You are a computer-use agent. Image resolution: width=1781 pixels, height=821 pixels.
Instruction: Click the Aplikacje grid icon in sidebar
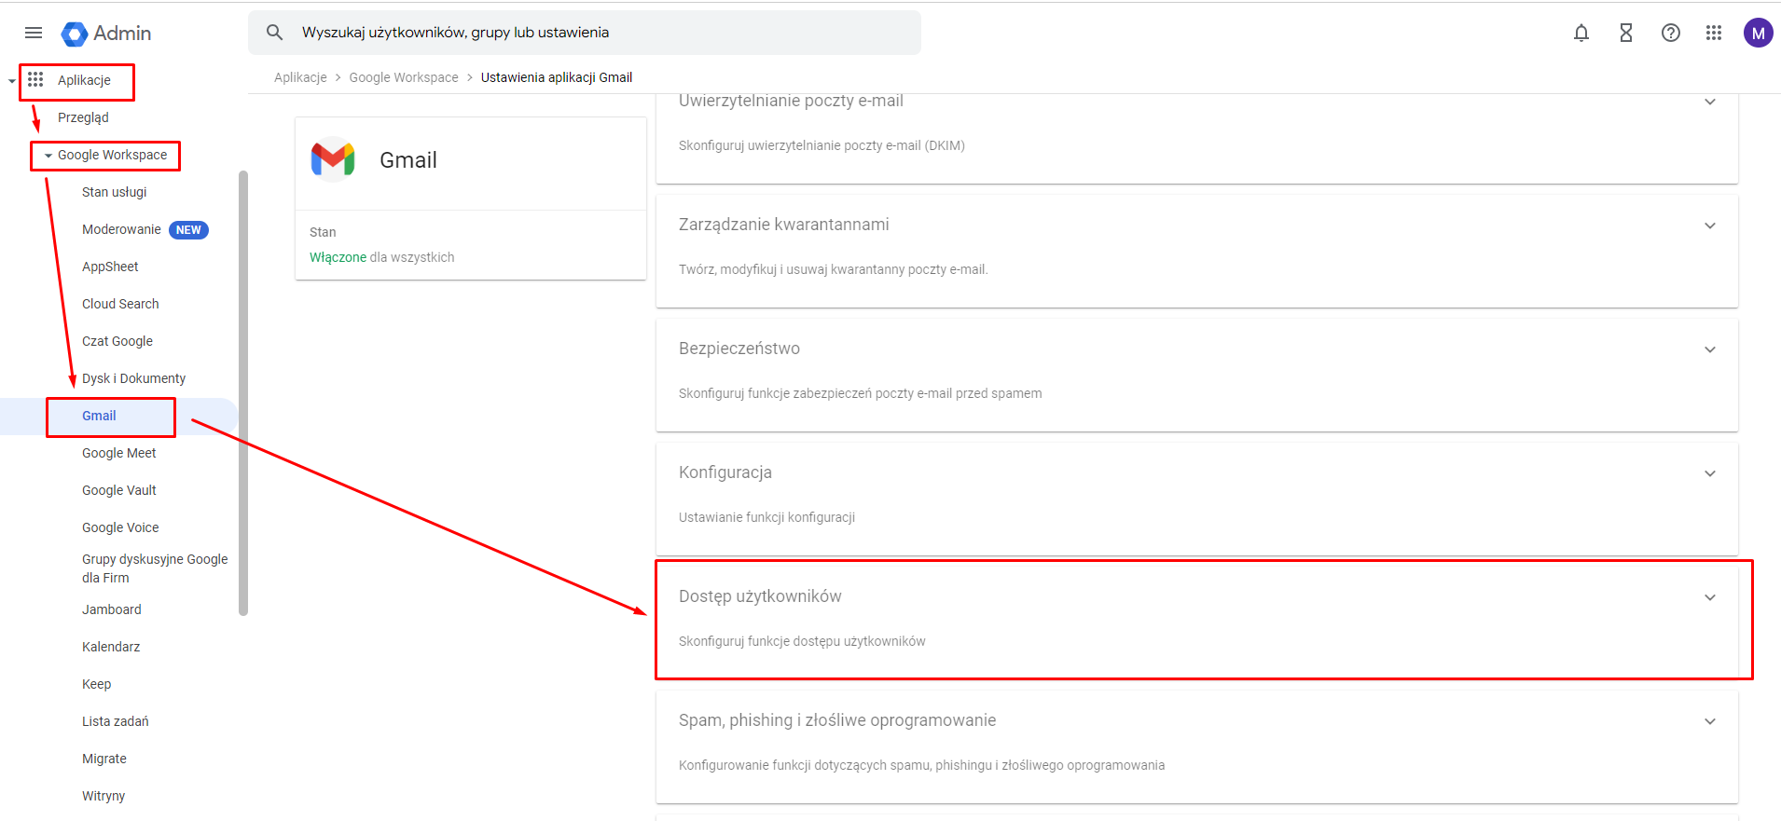click(x=35, y=79)
